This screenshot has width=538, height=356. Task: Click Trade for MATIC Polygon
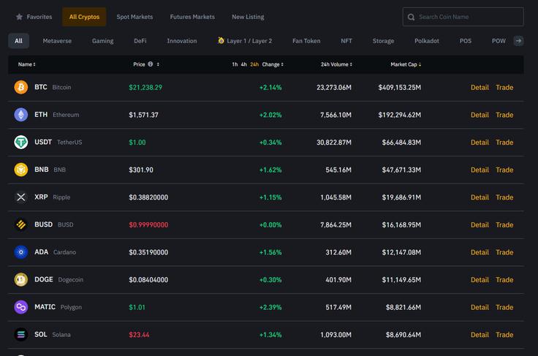point(504,307)
